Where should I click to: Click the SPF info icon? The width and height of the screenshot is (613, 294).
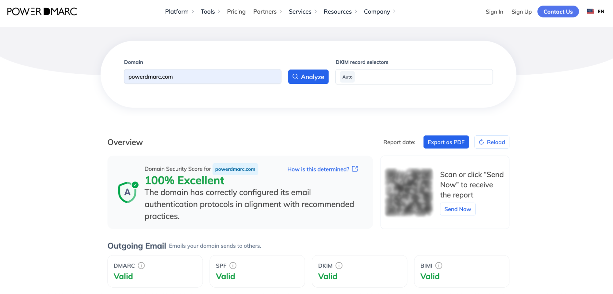coord(233,265)
